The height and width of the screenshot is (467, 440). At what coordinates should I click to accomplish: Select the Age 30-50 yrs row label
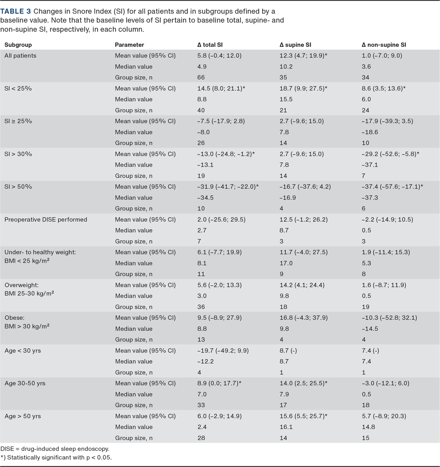coord(25,383)
